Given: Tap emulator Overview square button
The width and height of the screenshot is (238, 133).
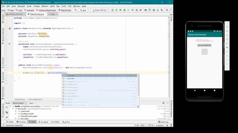Looking at the screenshot, I should (215, 91).
